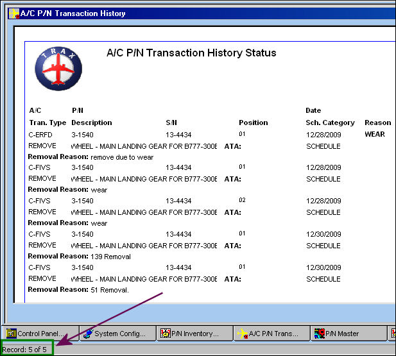Click the 'S/N' column header
Screen dimensions: 396x356
[171, 123]
